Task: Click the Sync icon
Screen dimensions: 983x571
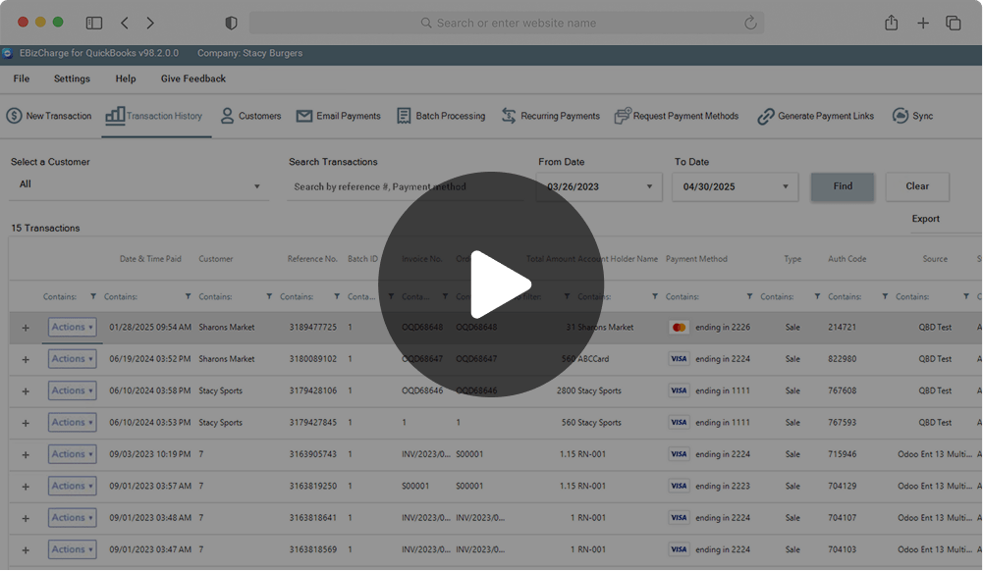Action: coord(901,116)
